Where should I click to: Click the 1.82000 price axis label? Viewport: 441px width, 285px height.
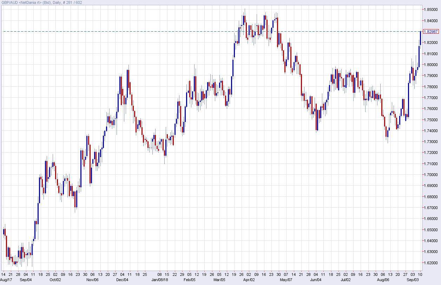431,43
